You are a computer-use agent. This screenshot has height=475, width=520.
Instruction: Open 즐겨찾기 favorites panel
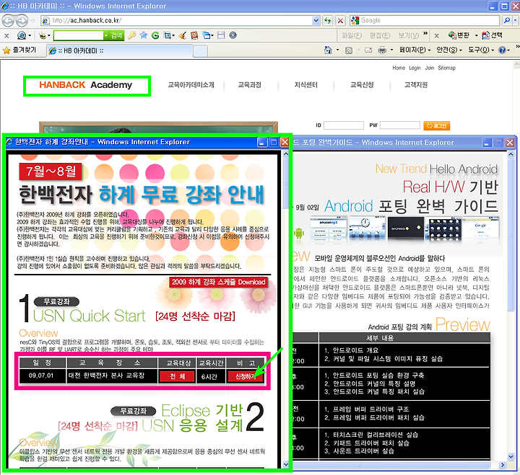pyautogui.click(x=19, y=50)
